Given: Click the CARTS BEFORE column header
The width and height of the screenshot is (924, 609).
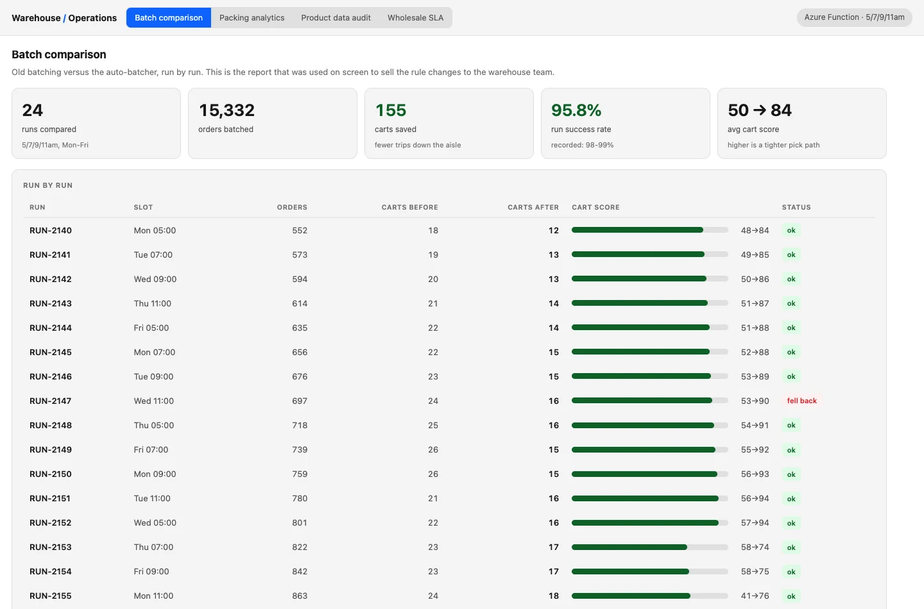Looking at the screenshot, I should pyautogui.click(x=409, y=207).
